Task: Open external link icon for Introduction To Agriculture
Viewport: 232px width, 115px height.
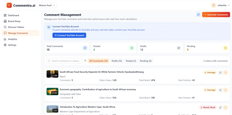Action: coord(220,108)
